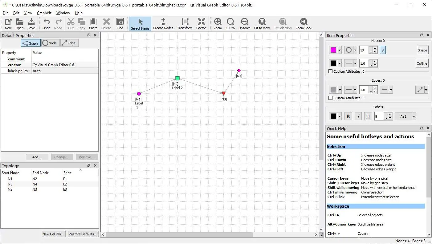Select the green square node N2
Viewport: 432px width, 244px height.
177,78
